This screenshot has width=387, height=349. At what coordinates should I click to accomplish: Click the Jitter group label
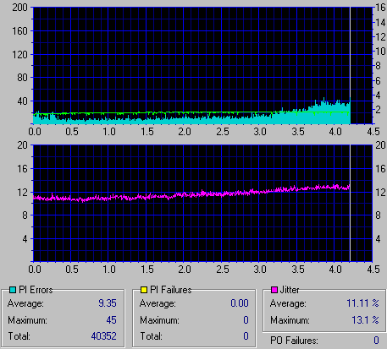click(290, 290)
